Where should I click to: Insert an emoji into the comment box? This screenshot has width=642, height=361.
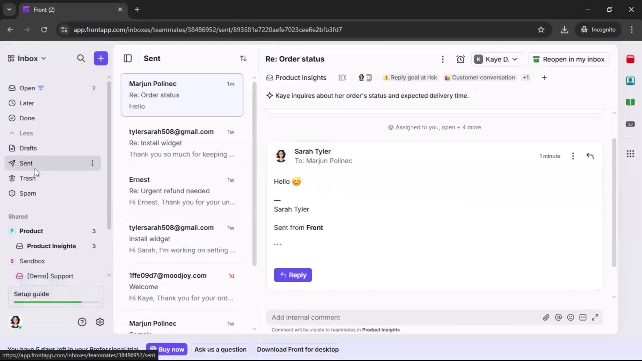571,317
